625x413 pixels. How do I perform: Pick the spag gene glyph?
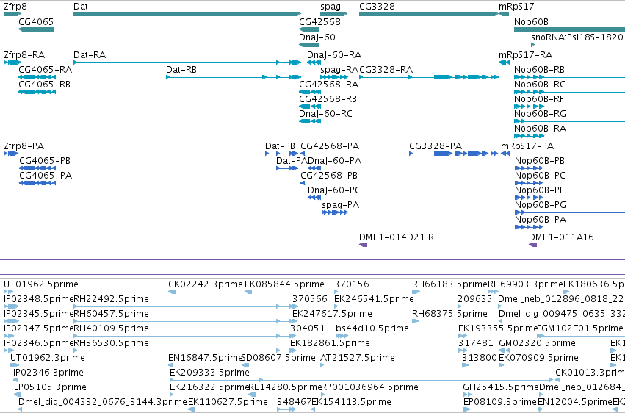coord(334,14)
